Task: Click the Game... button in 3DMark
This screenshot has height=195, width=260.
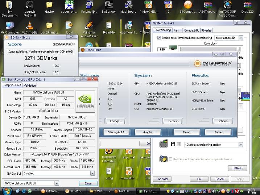Action: pyautogui.click(x=219, y=132)
